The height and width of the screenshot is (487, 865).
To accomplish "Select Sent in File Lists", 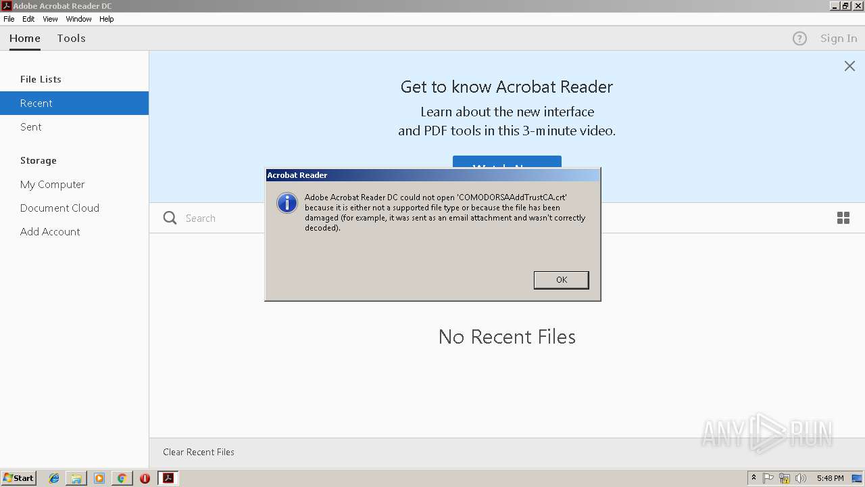I will pyautogui.click(x=74, y=126).
